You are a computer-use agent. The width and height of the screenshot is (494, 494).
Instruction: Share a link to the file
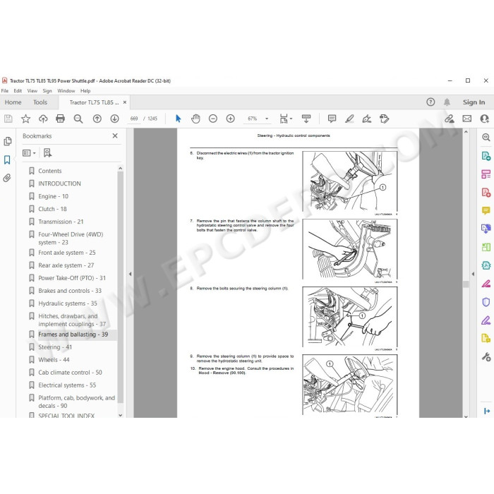[450, 119]
